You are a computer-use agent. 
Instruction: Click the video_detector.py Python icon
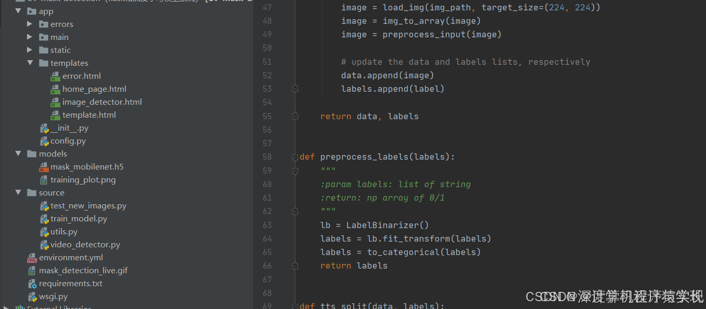click(45, 245)
